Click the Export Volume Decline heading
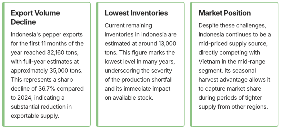The image size is (281, 130). tap(35, 17)
